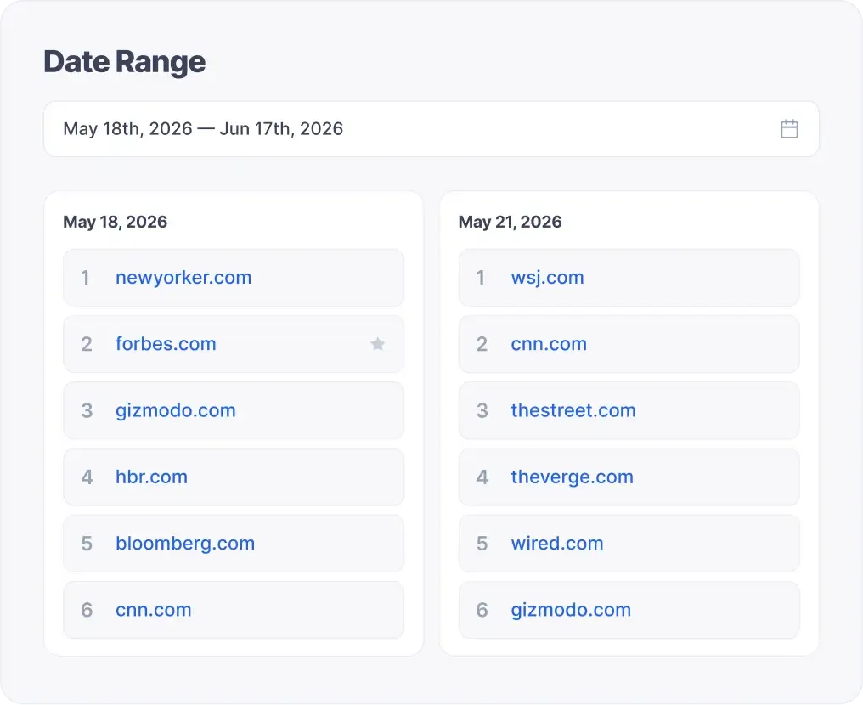This screenshot has height=705, width=863.
Task: Open wired.com link
Action: coord(557,543)
